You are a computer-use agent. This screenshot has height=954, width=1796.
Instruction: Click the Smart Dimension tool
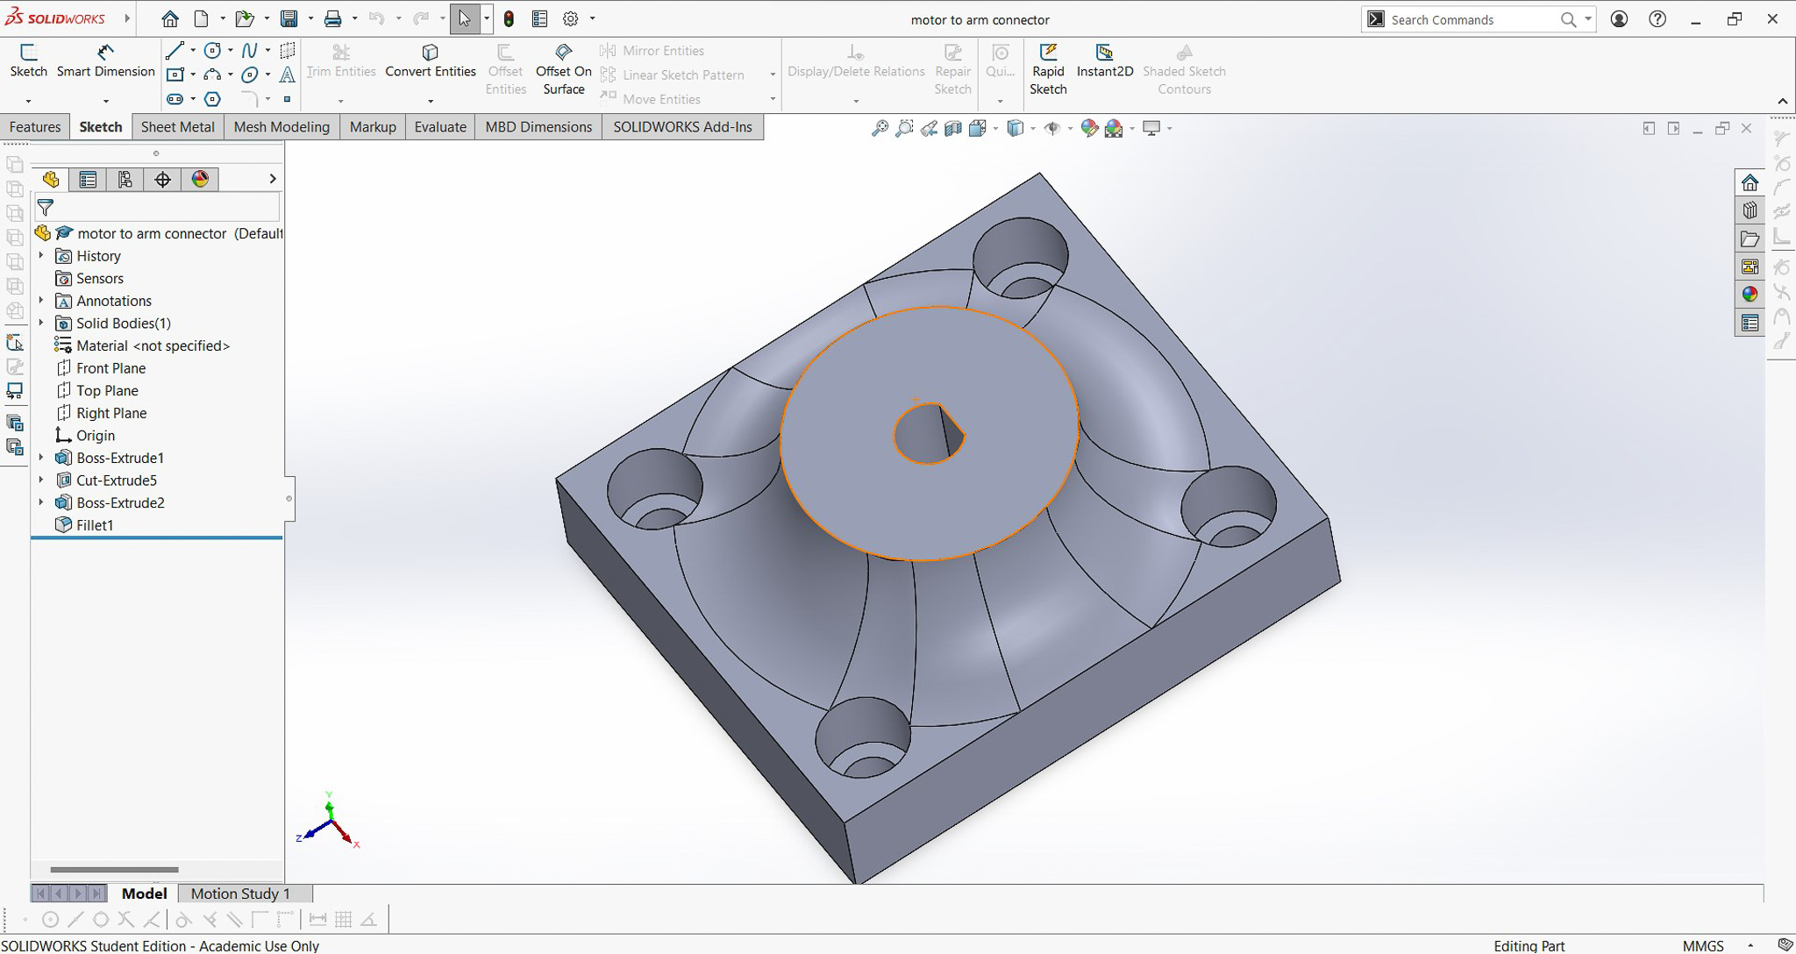[104, 61]
